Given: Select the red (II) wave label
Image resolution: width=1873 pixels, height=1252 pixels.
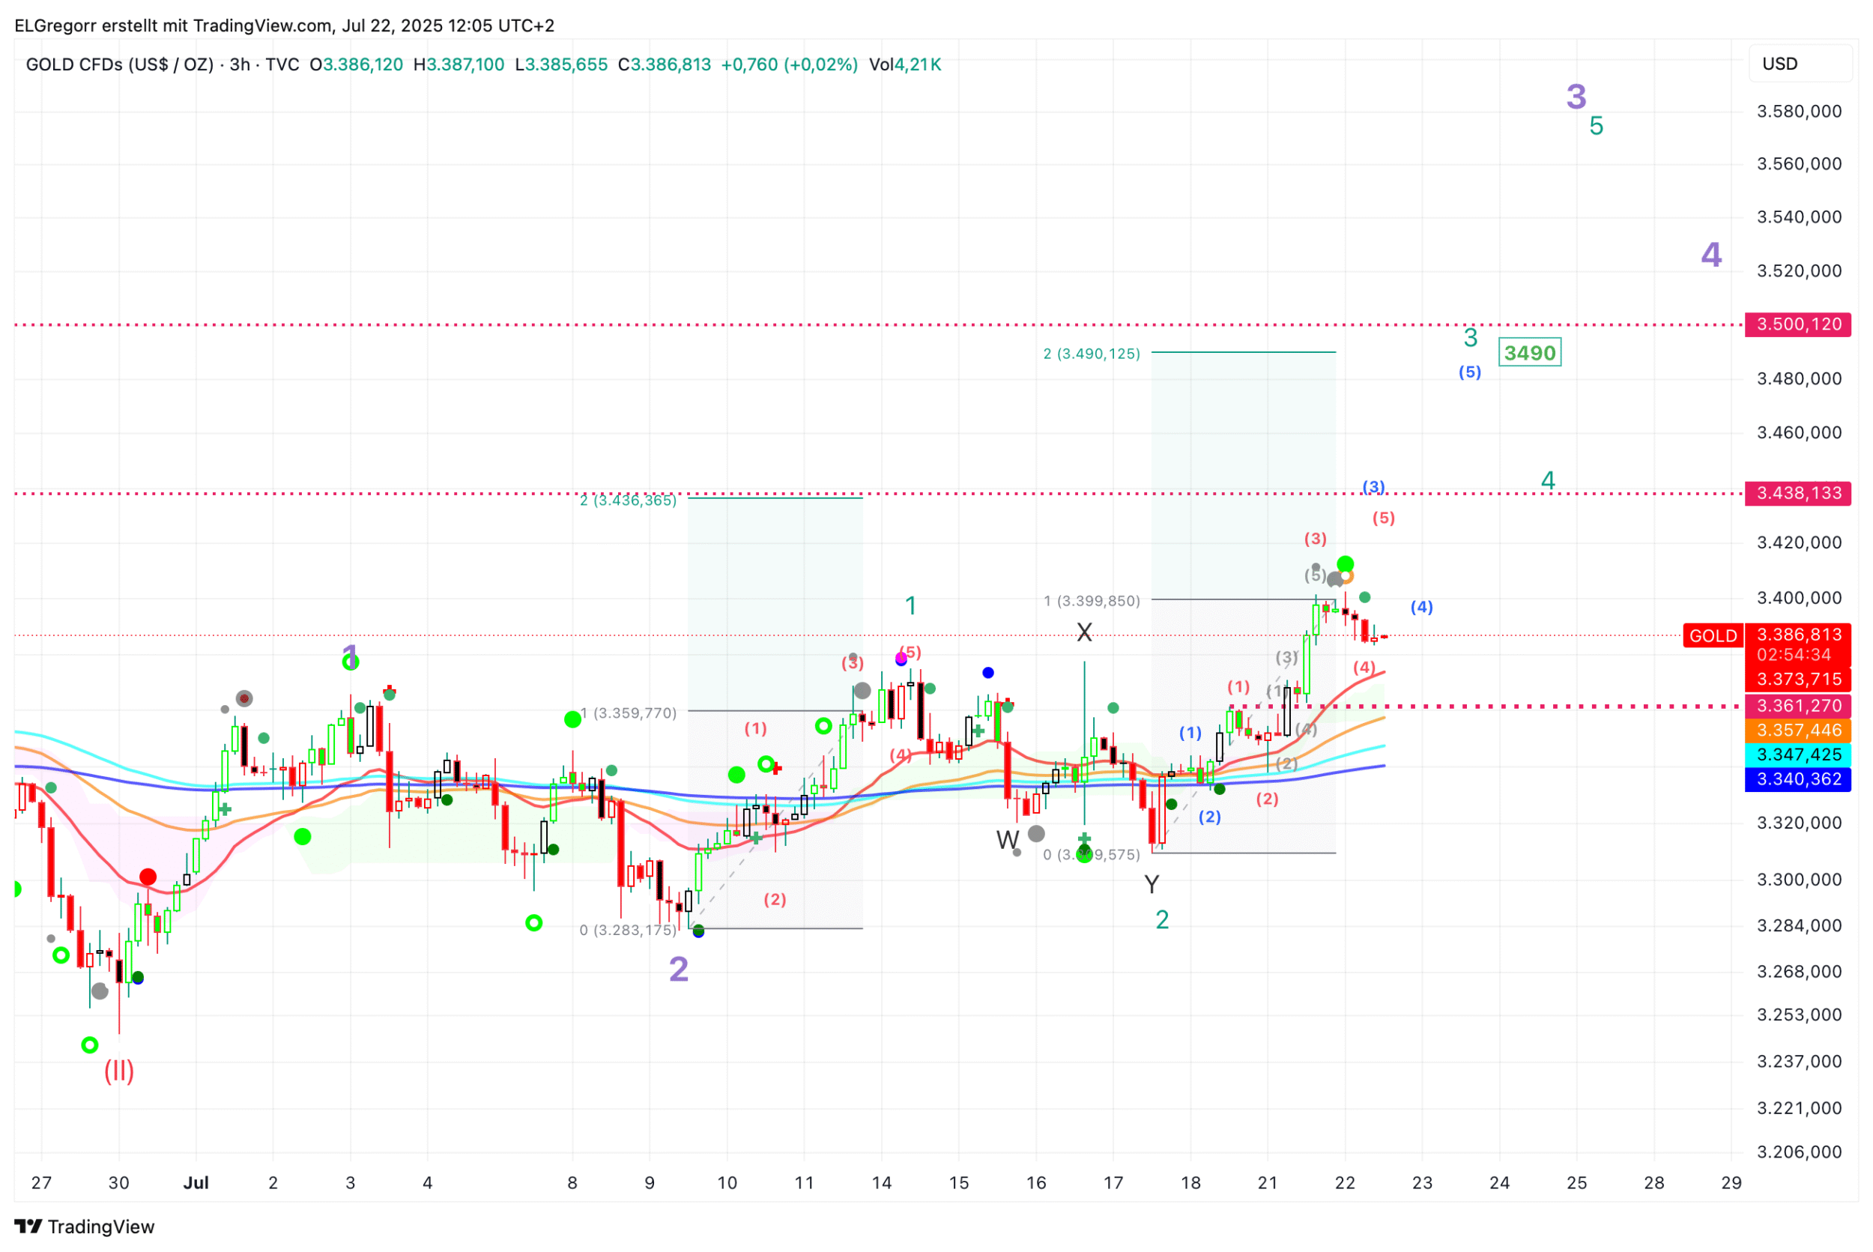Looking at the screenshot, I should pos(119,1071).
